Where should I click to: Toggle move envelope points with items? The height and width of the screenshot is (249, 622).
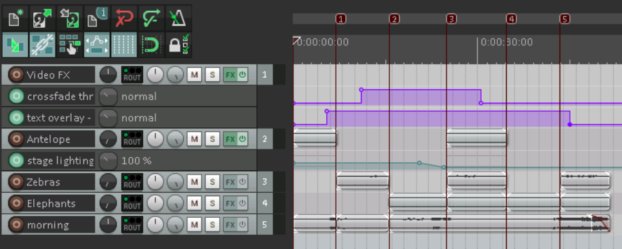[97, 45]
